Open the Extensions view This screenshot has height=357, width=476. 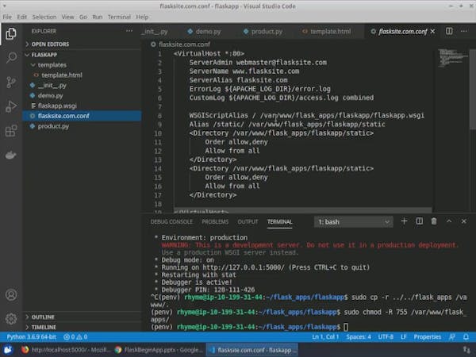click(x=11, y=131)
